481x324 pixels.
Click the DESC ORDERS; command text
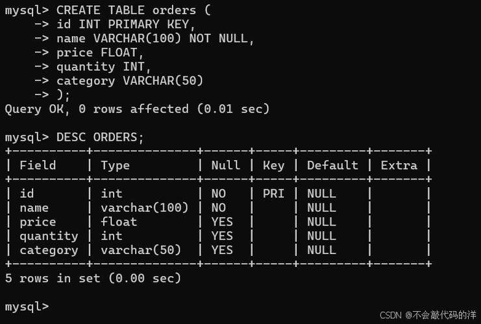[100, 137]
